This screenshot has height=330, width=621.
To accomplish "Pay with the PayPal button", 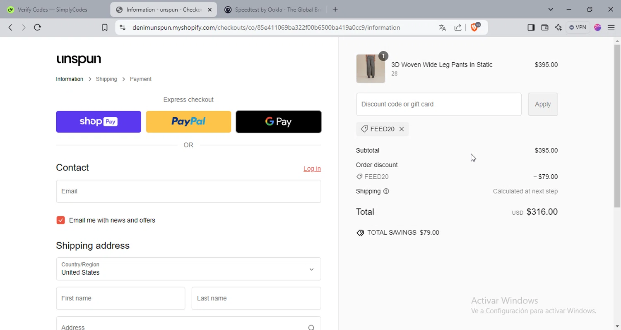I will pos(188,121).
